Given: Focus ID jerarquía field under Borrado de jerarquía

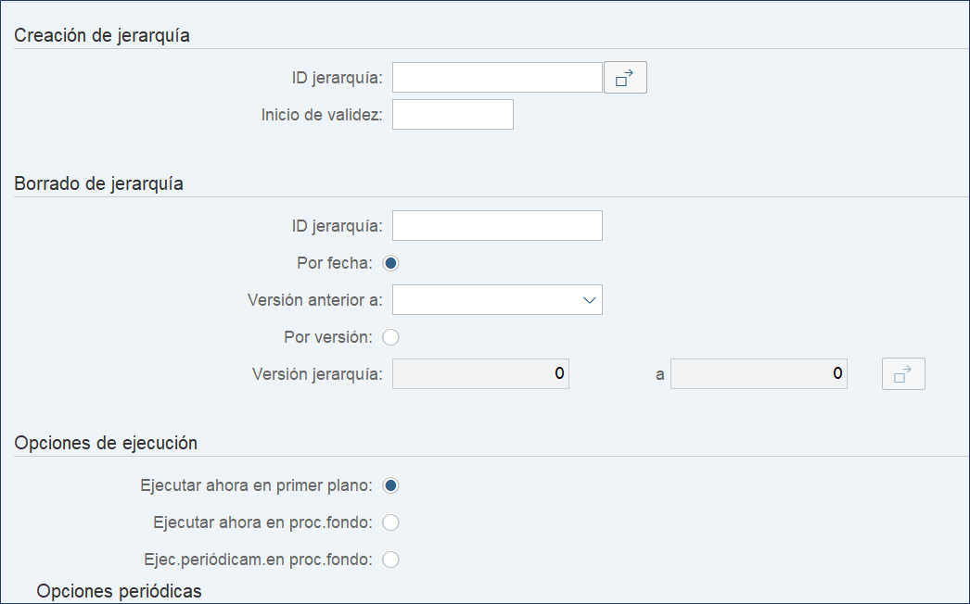Looking at the screenshot, I should (497, 226).
